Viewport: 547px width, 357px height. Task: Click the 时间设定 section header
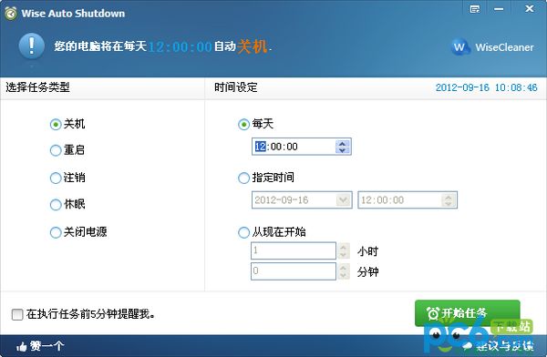click(x=236, y=87)
